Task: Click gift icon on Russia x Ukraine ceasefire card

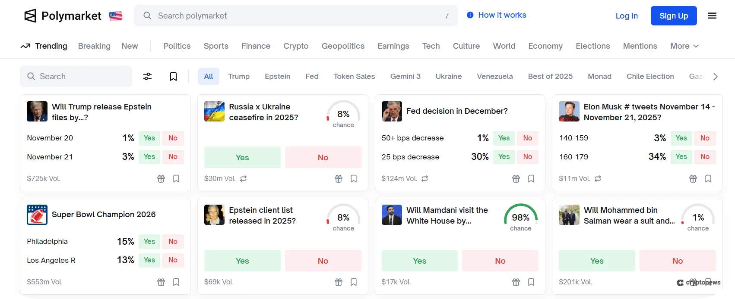Action: tap(339, 178)
